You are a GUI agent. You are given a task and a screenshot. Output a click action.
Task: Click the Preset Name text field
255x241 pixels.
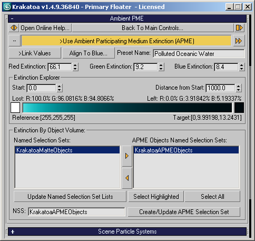coord(199,54)
